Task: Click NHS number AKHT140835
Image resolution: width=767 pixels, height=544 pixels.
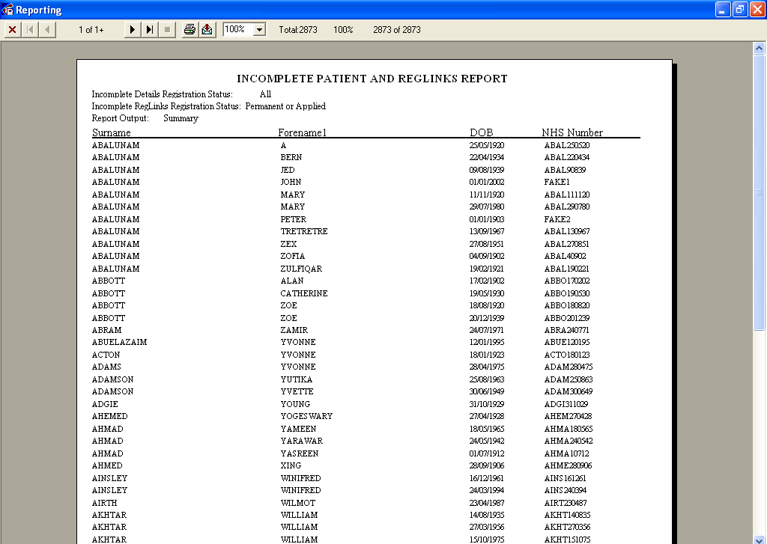Action: tap(567, 515)
